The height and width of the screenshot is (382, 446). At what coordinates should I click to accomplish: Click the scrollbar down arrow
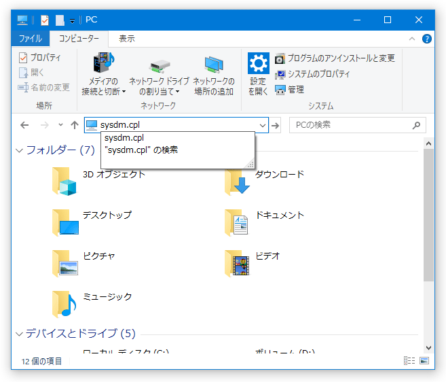[428, 347]
